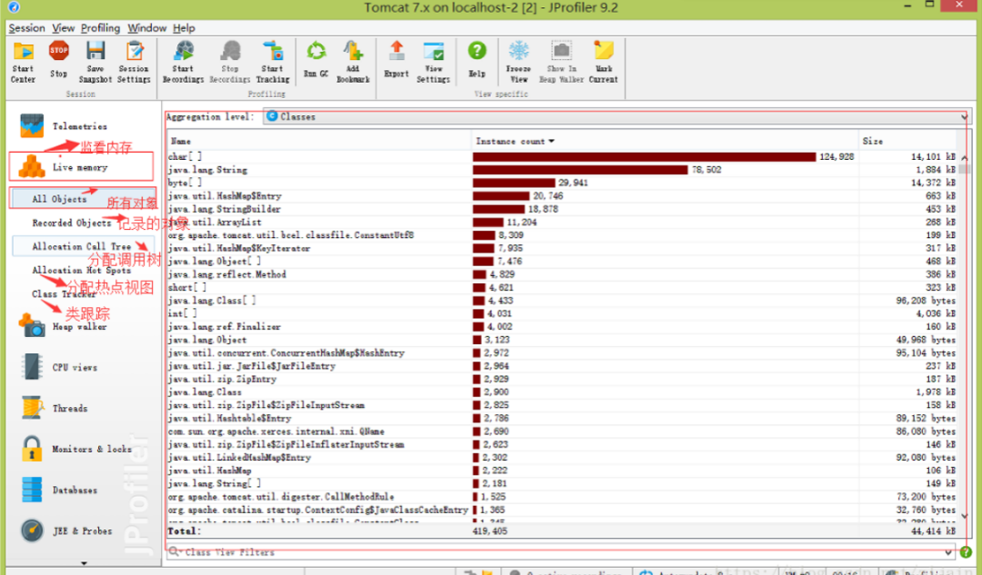Select the java.util.HashMap$Entry row
This screenshot has height=575, width=982.
[562, 196]
